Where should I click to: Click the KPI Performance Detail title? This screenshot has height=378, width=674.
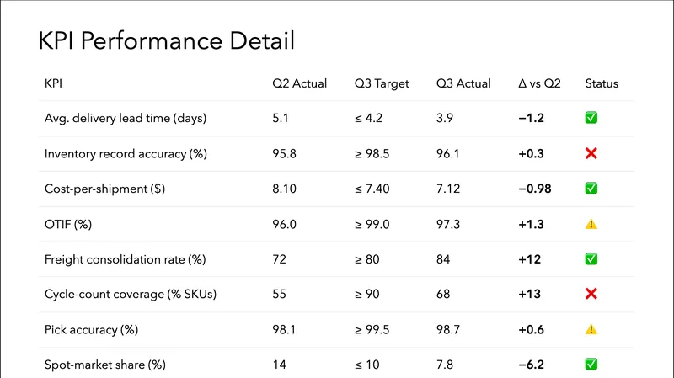[167, 41]
